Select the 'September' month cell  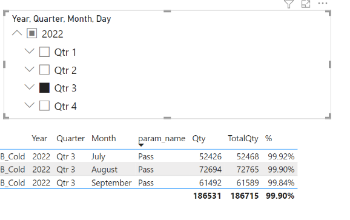tap(111, 183)
